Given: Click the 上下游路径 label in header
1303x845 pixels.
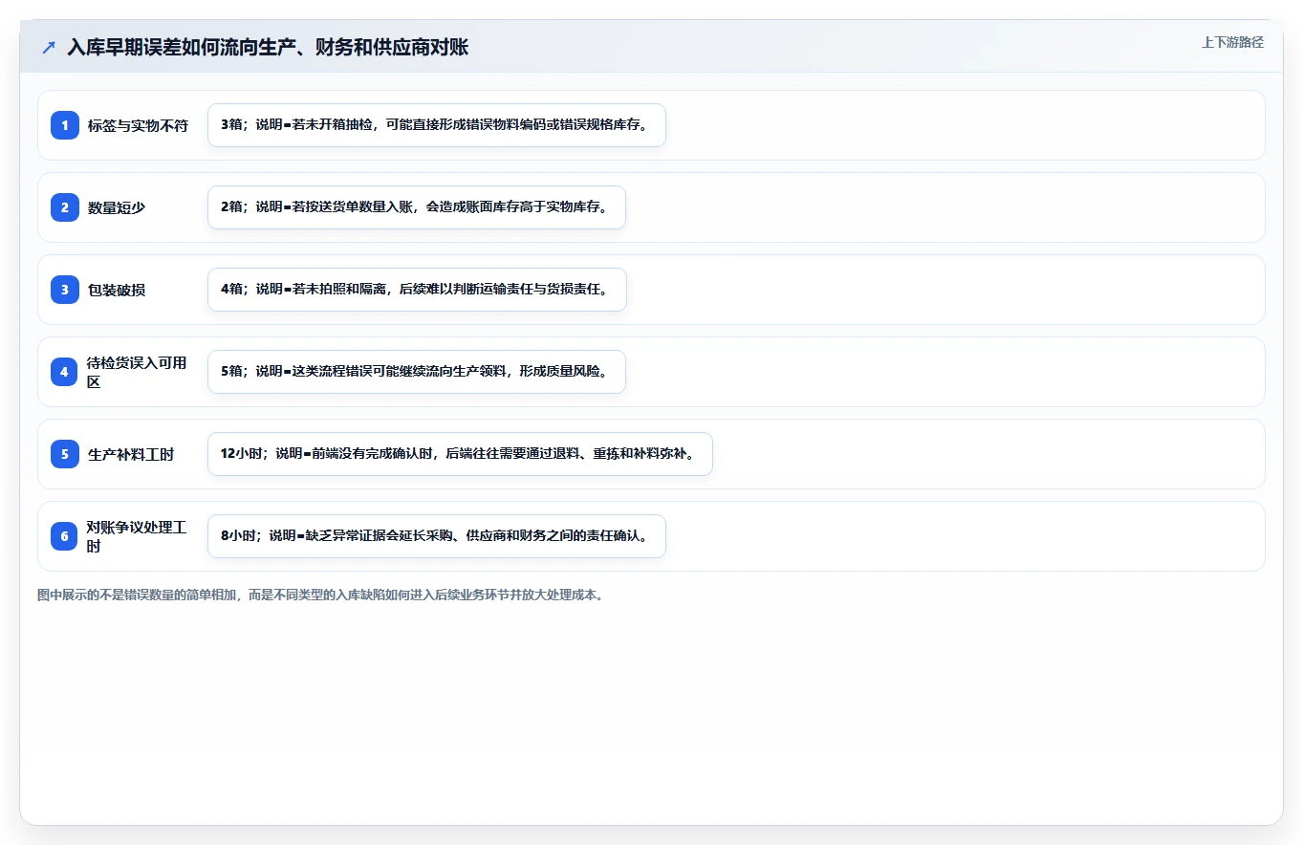Looking at the screenshot, I should point(1232,42).
